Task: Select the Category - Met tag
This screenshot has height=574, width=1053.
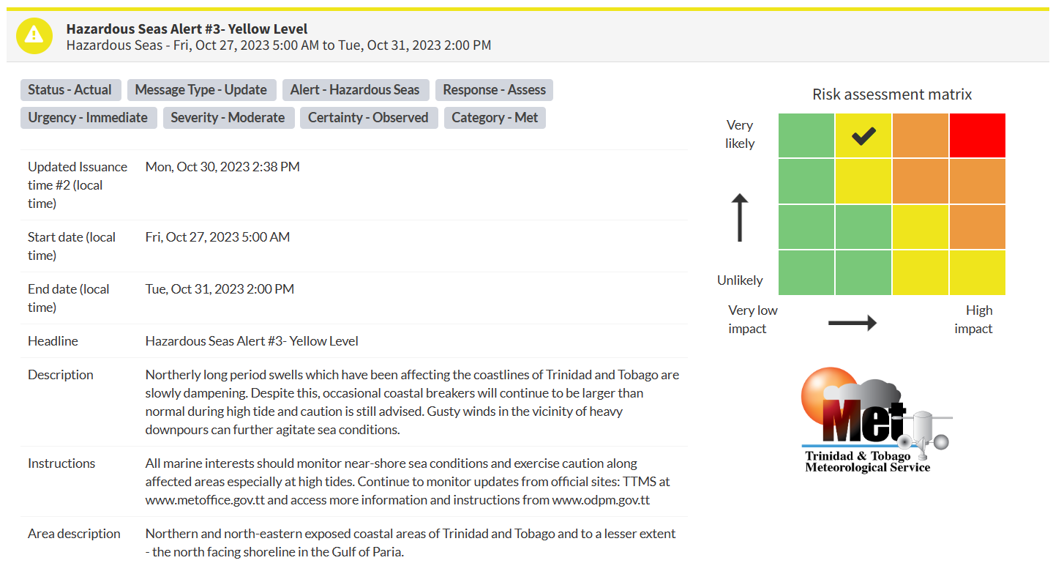Action: pyautogui.click(x=495, y=118)
